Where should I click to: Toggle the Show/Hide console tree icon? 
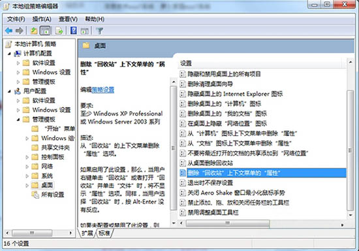coord(45,31)
